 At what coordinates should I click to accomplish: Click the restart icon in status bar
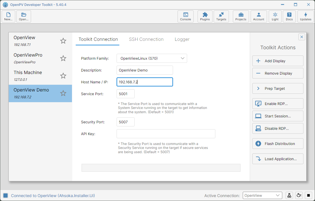pyautogui.click(x=299, y=195)
